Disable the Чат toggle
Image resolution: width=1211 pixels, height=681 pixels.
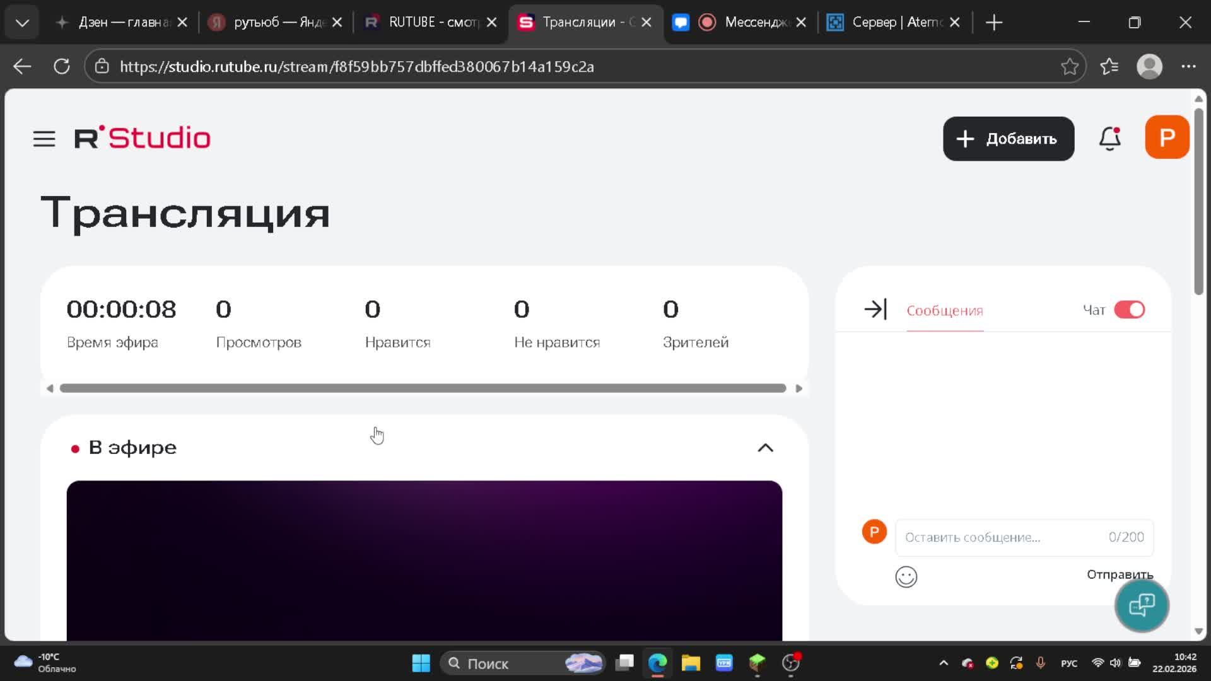[x=1130, y=310]
